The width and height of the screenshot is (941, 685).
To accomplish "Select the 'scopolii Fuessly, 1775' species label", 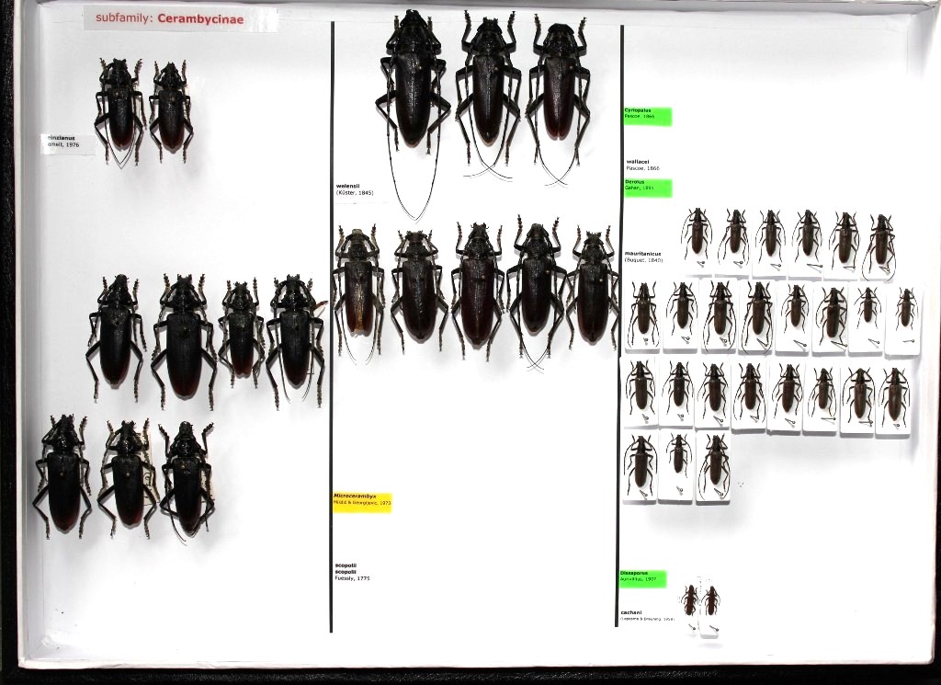I will point(352,571).
